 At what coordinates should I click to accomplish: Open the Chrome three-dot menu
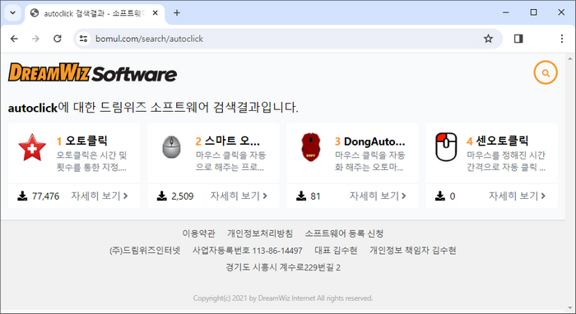click(x=562, y=39)
